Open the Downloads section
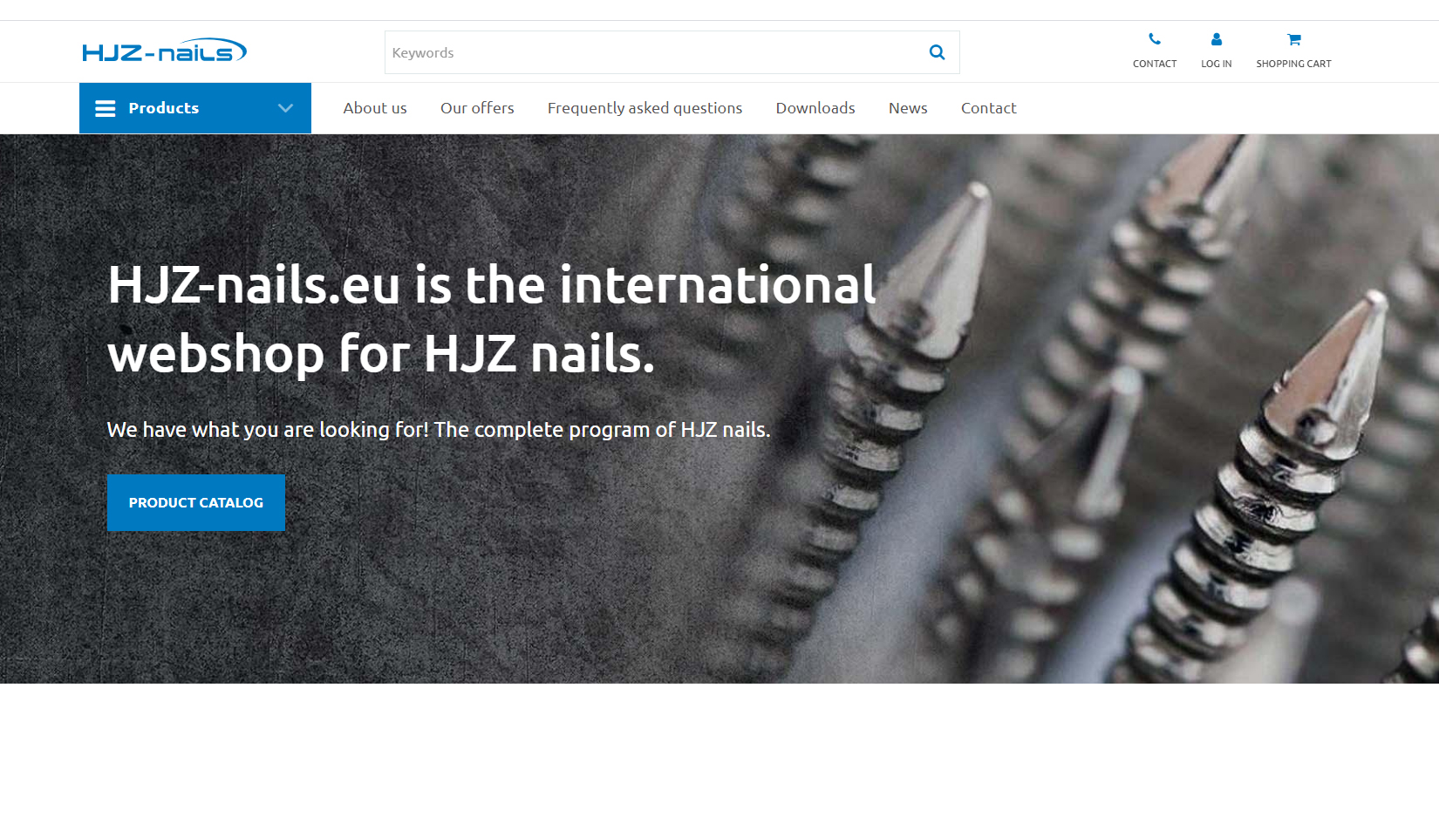This screenshot has height=824, width=1439. (x=815, y=108)
